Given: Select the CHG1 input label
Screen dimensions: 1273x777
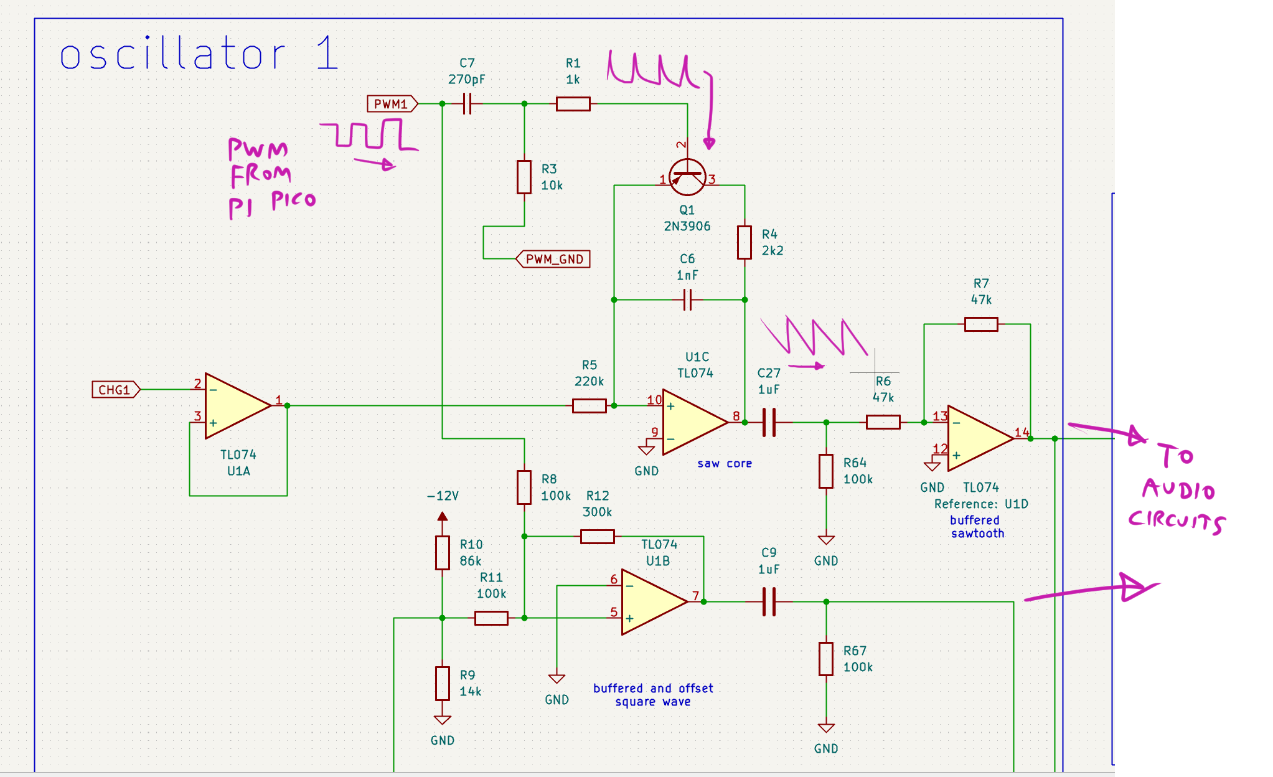Looking at the screenshot, I should 115,390.
